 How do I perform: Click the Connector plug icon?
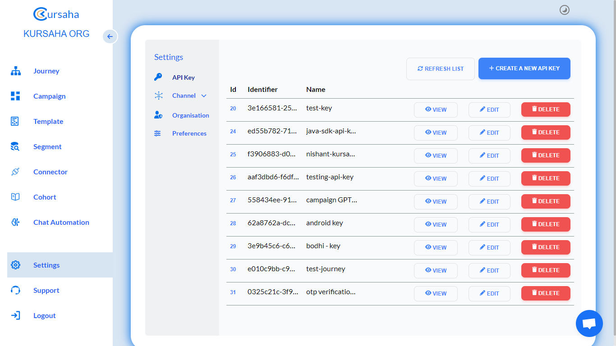tap(15, 172)
